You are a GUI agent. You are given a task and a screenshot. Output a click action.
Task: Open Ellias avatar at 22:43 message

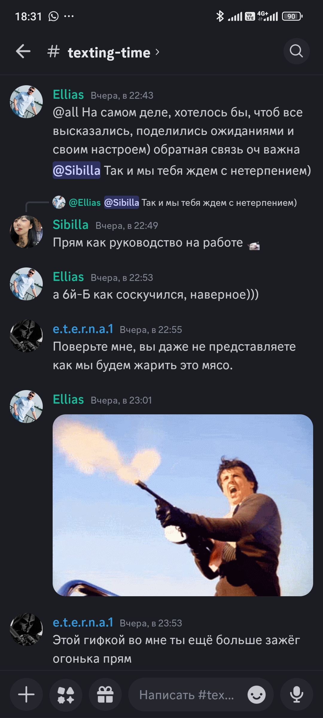(26, 102)
